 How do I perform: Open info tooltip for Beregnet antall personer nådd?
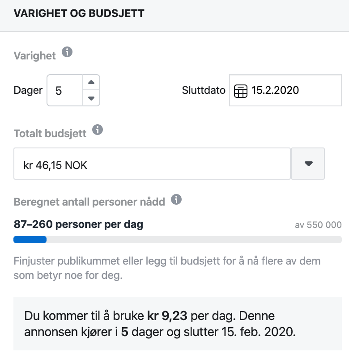[176, 199]
